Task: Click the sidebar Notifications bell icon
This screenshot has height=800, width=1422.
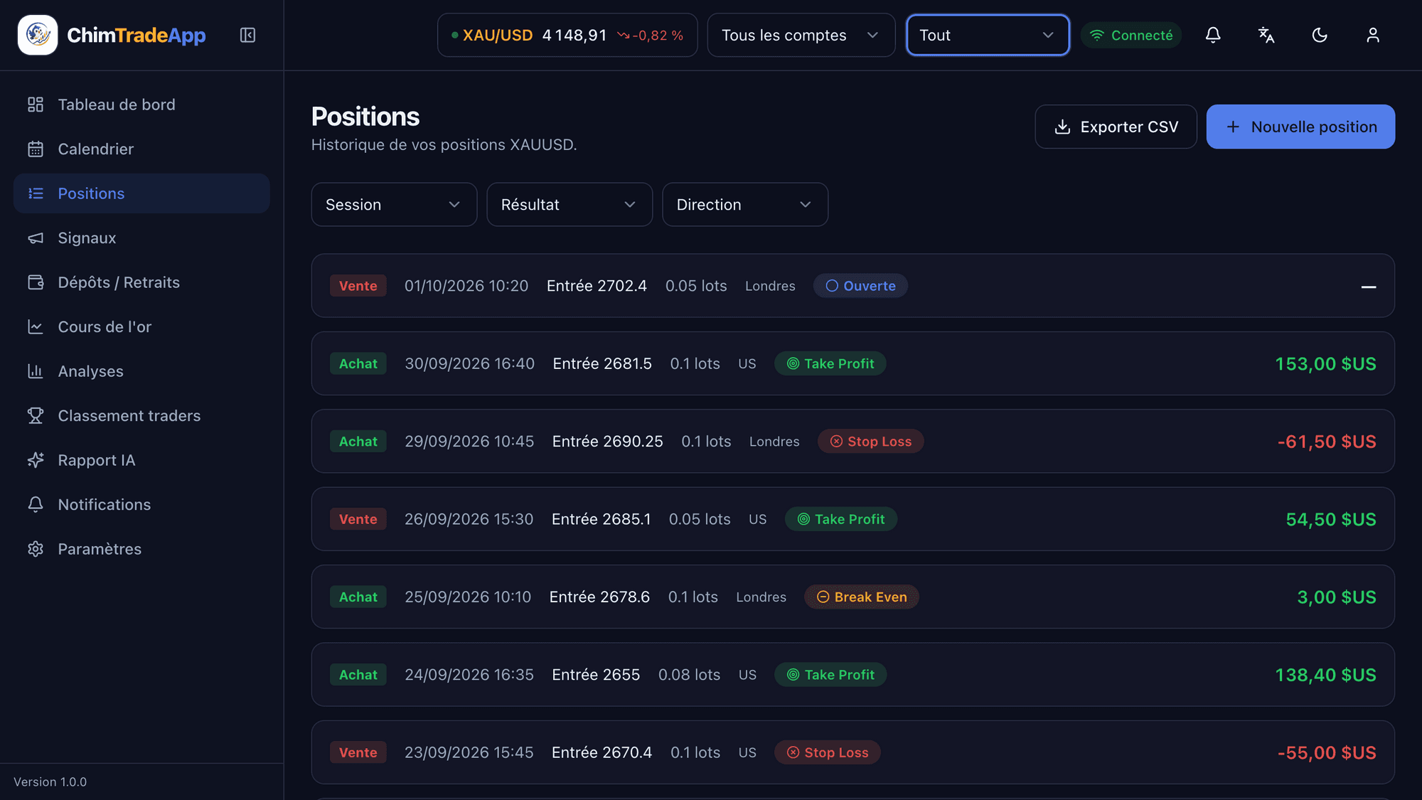Action: (36, 504)
